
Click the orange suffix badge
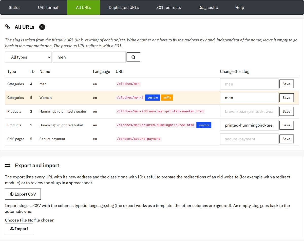click(x=167, y=98)
